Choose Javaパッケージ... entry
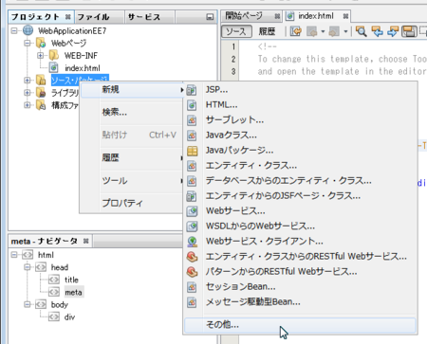 pyautogui.click(x=300, y=151)
